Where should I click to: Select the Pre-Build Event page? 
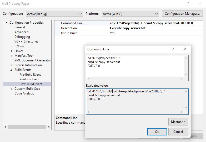pos(30,75)
